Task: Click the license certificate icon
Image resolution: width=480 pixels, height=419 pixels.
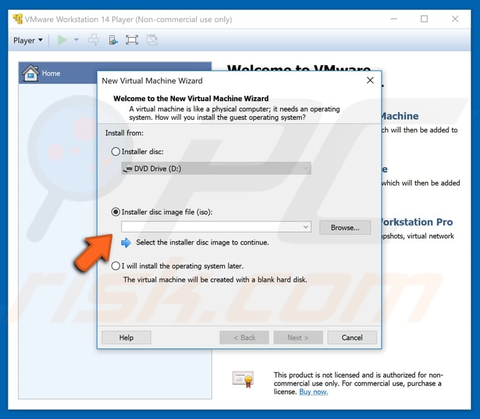Action: [243, 379]
